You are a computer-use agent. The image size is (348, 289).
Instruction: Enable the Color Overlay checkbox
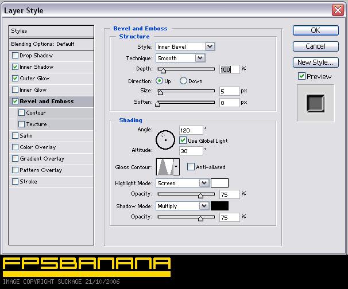point(15,147)
